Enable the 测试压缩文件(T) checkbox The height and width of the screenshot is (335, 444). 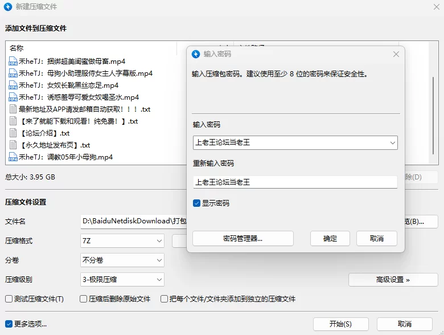point(9,299)
